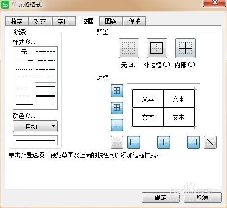
Task: Choose the medium dashed line style
Action: pos(45,78)
